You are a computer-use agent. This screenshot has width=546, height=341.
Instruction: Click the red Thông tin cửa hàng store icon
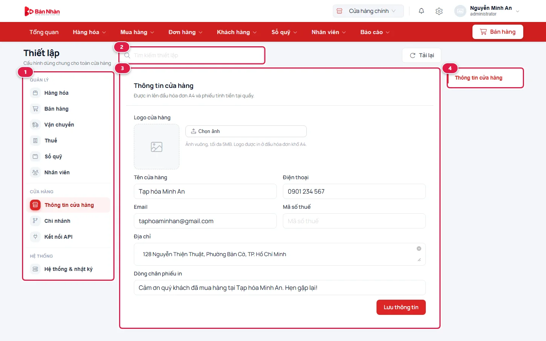coord(35,205)
